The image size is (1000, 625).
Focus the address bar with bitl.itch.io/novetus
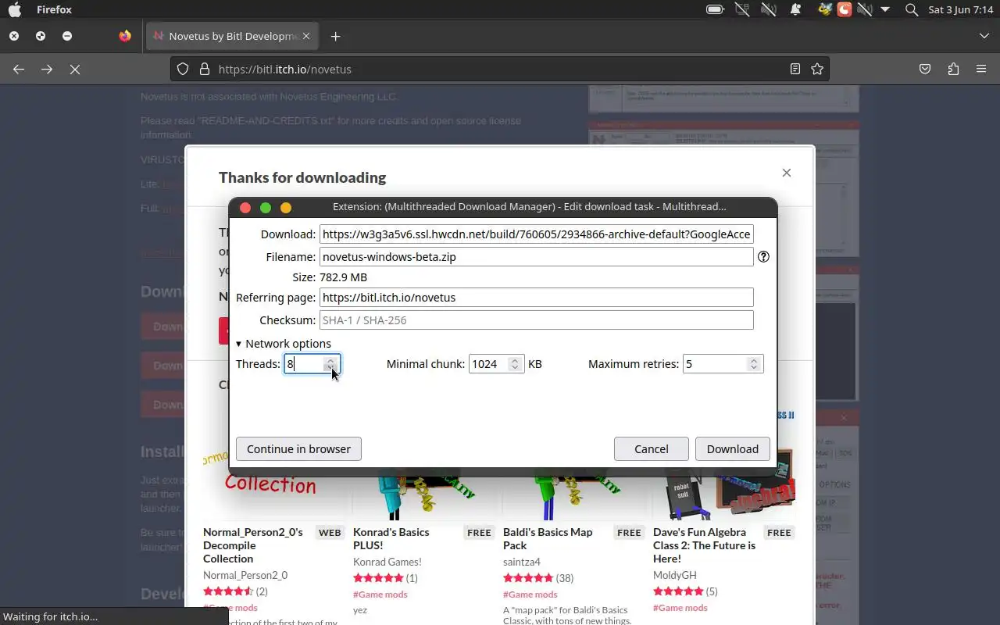[500, 69]
